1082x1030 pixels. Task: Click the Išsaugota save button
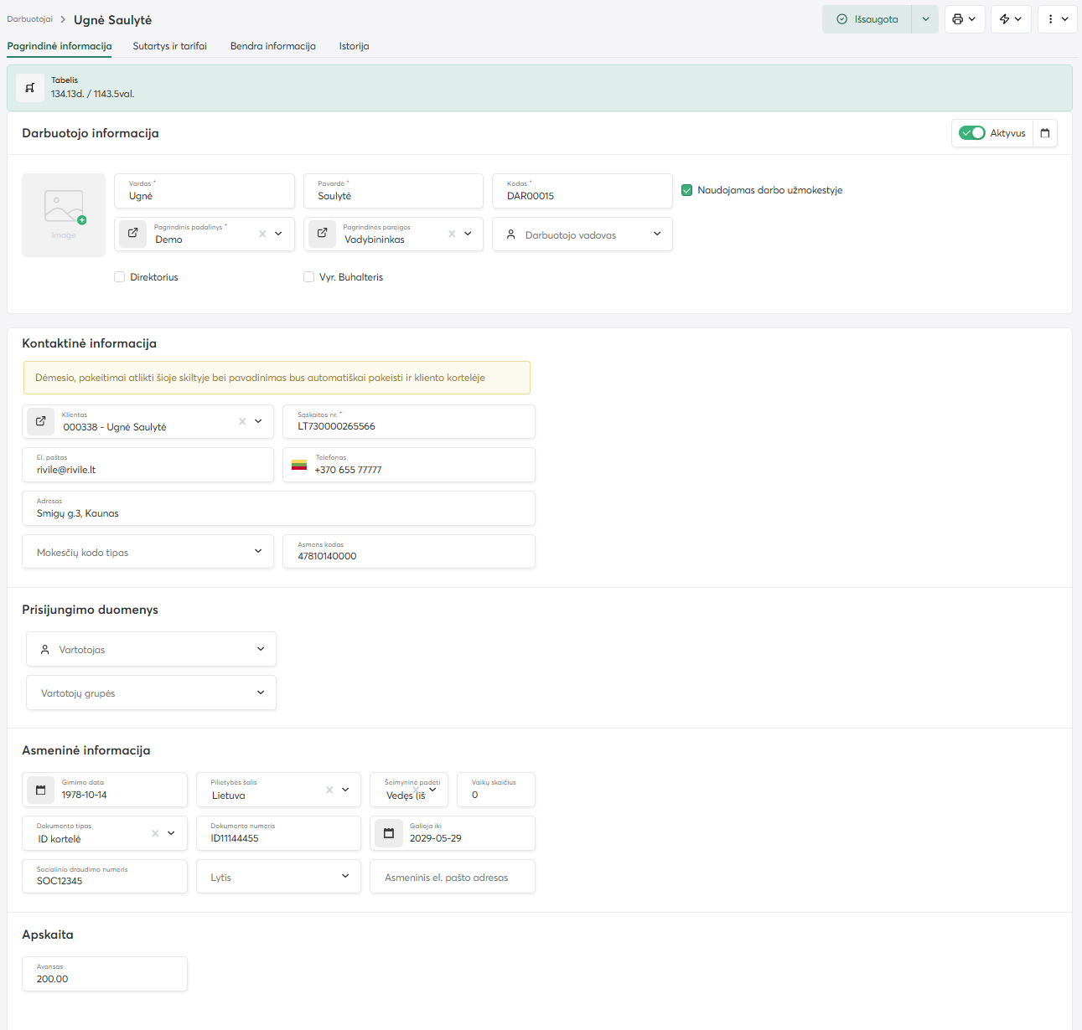pyautogui.click(x=867, y=19)
